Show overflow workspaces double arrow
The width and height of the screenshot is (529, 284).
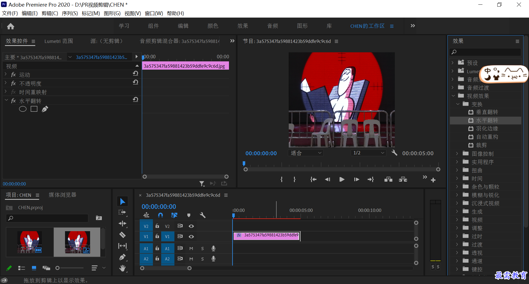click(413, 26)
